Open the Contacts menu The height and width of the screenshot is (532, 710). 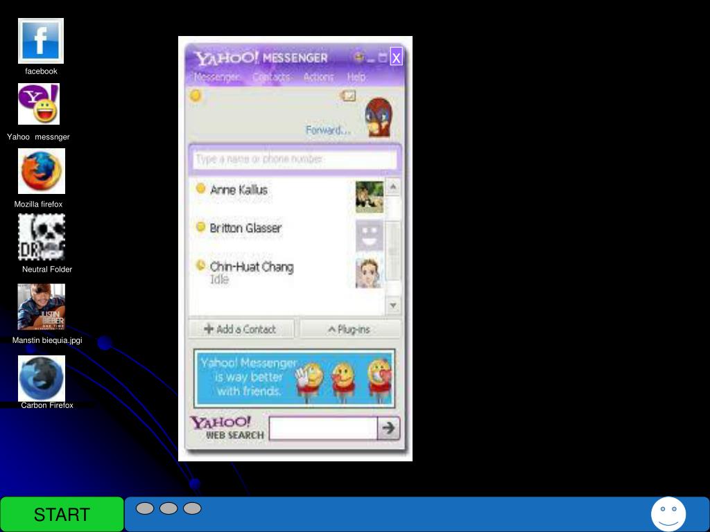(271, 77)
